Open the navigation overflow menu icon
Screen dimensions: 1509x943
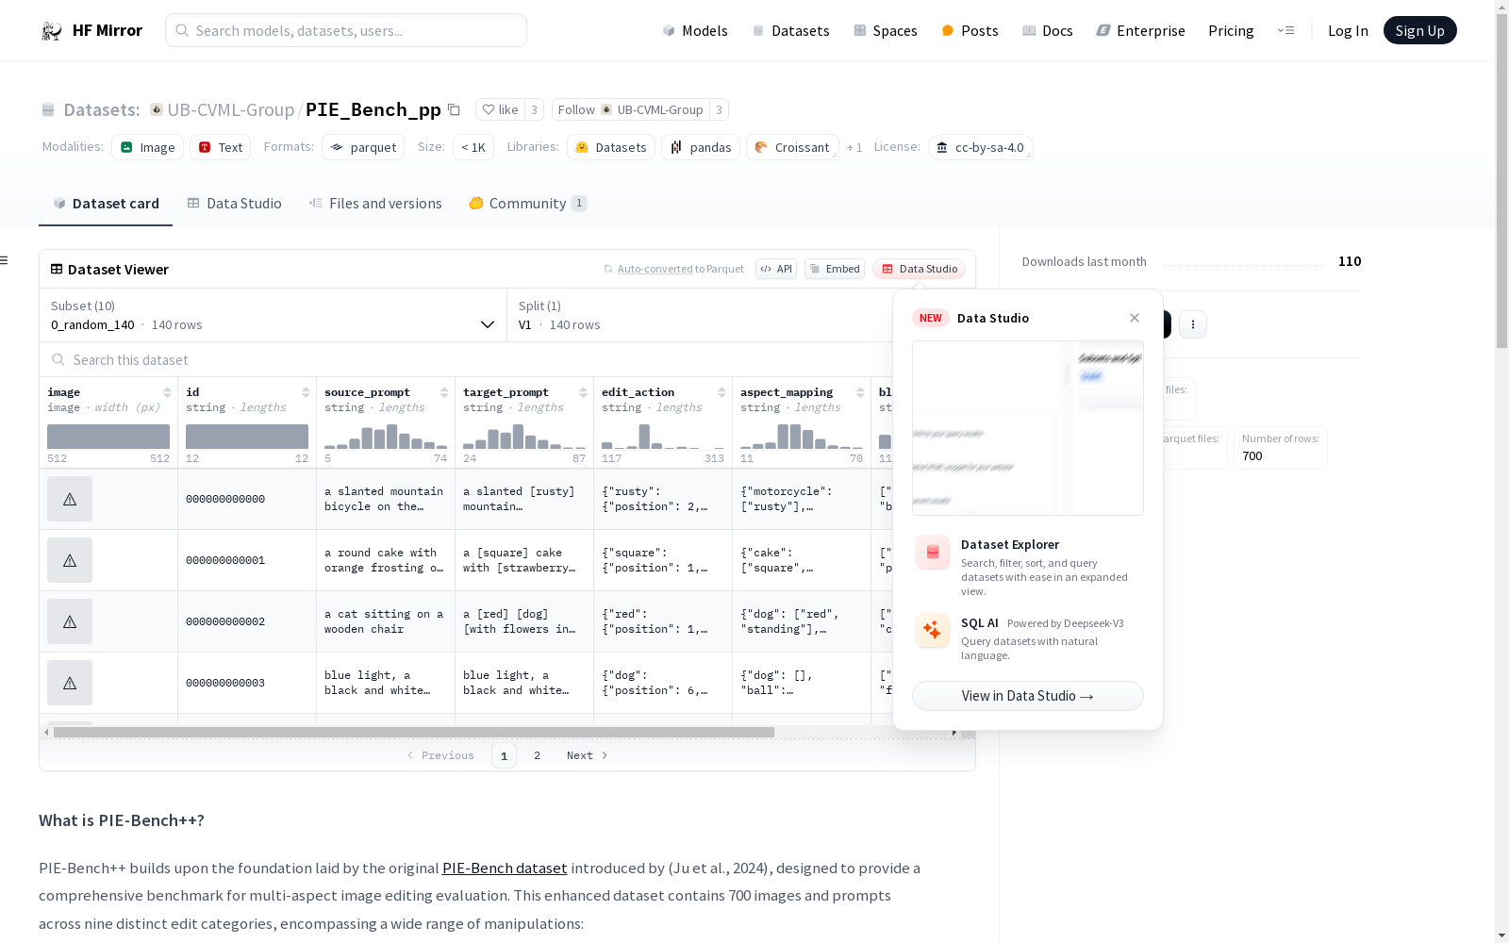coord(1285,30)
